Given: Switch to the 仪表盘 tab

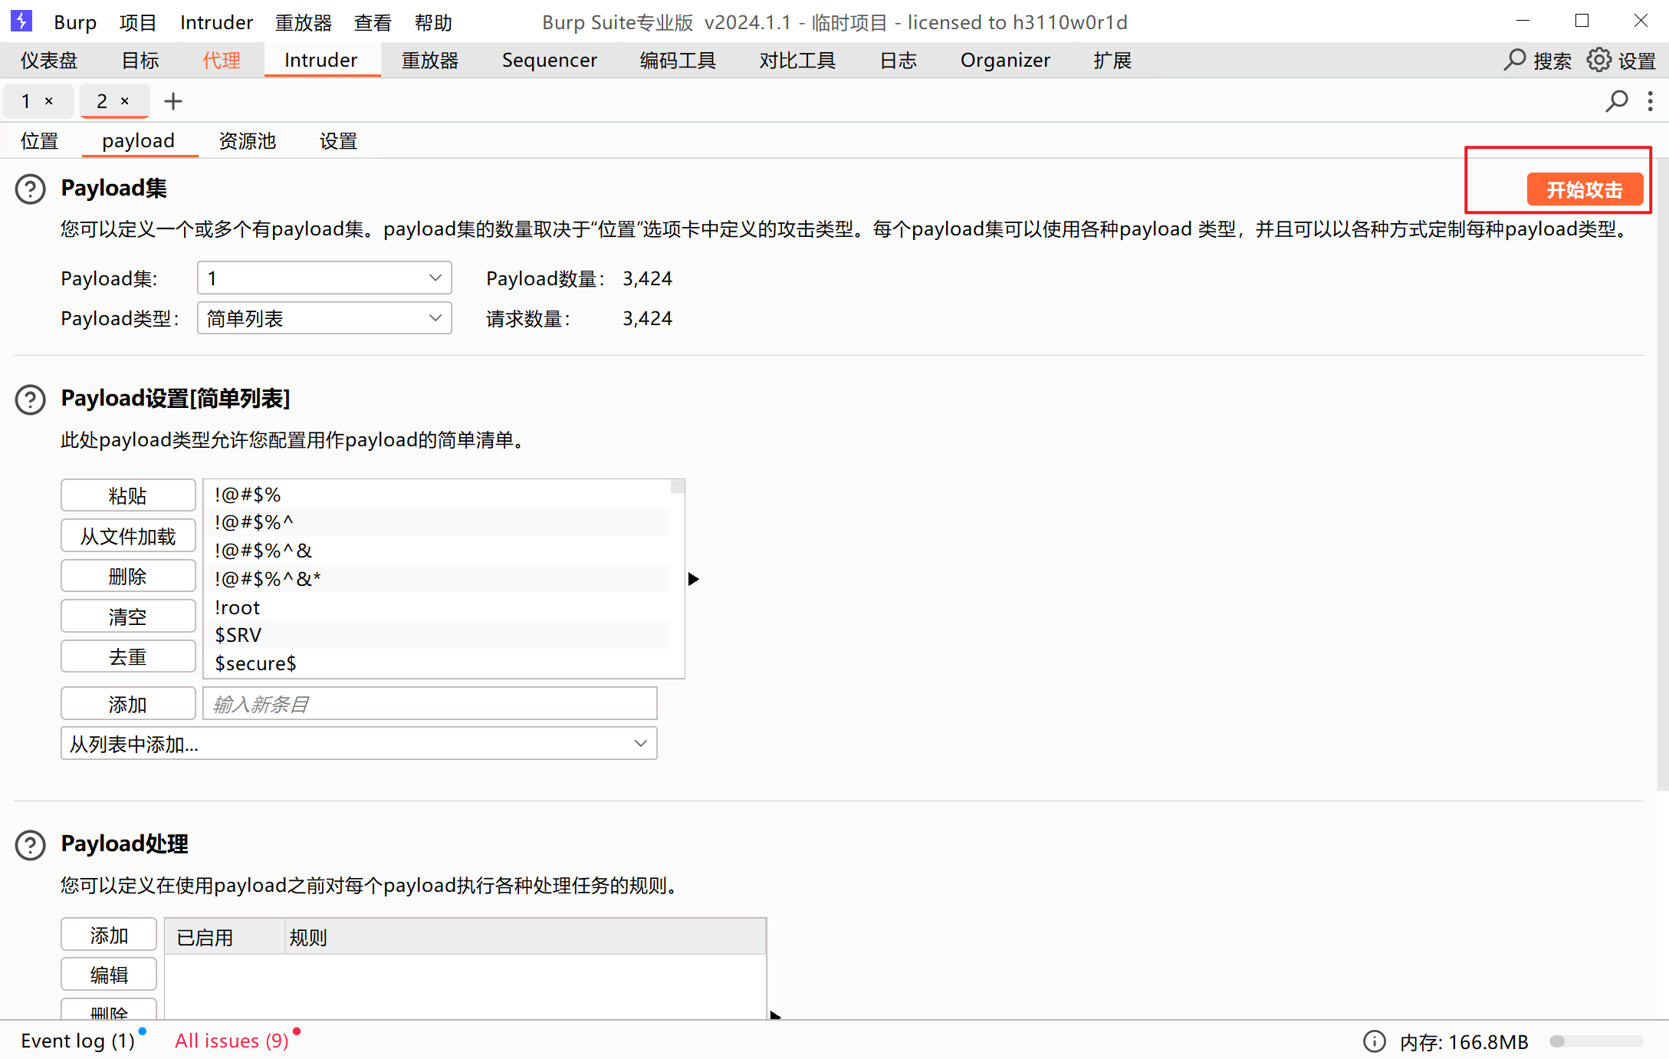Looking at the screenshot, I should click(x=49, y=60).
